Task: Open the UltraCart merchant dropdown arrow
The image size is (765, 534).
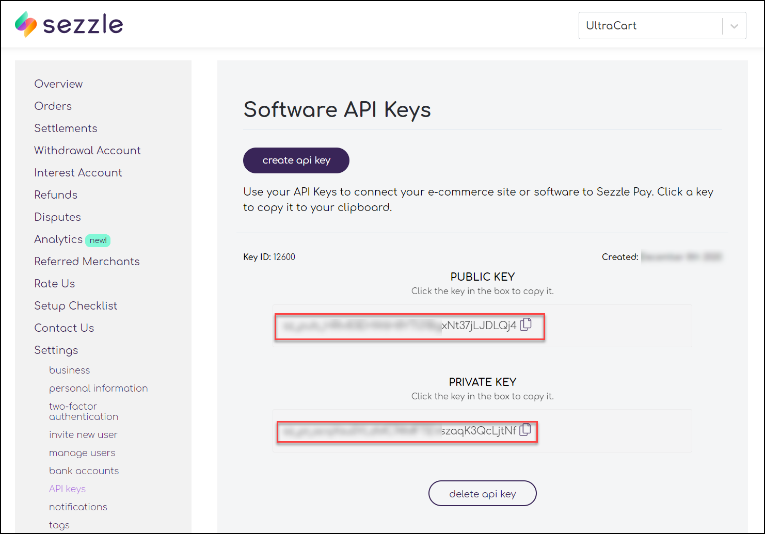Action: [734, 26]
